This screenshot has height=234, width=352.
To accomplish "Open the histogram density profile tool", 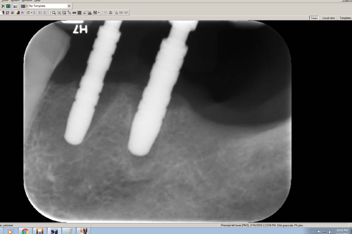I will [x=90, y=13].
